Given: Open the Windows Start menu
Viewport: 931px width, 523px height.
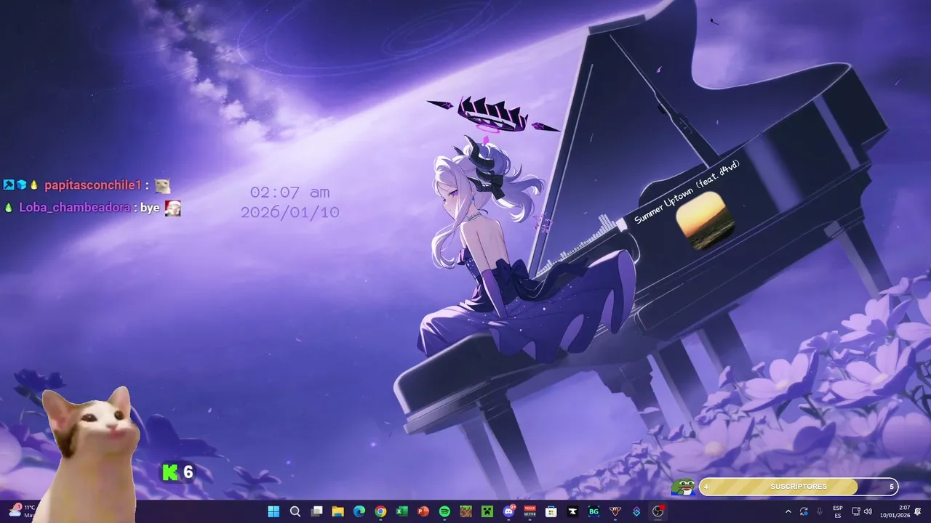Looking at the screenshot, I should coord(273,511).
